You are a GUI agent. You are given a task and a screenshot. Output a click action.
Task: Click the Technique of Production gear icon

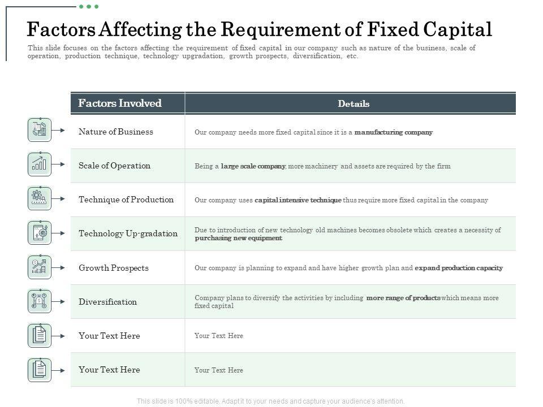[40, 198]
